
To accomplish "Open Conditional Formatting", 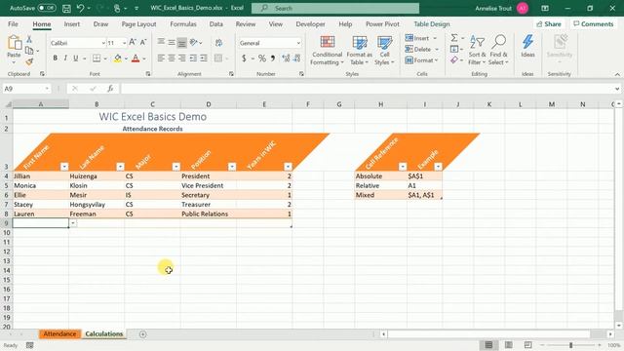I will [328, 51].
